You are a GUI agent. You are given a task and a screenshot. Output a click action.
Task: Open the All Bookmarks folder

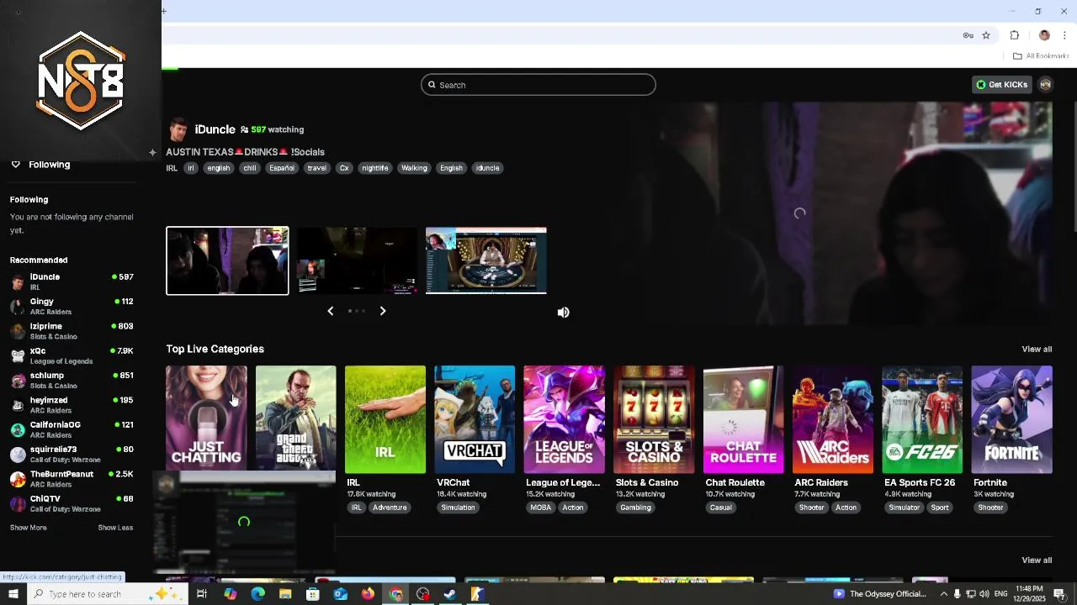(x=1041, y=56)
